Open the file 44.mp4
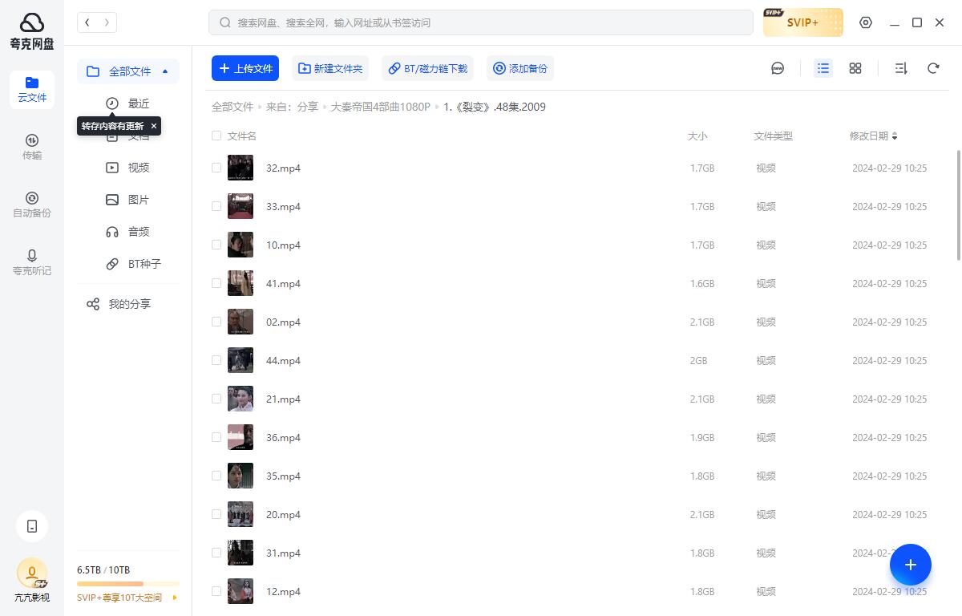Viewport: 962px width, 616px height. (283, 360)
